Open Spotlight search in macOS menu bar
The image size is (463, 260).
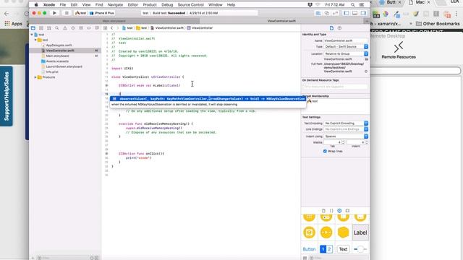coord(353,5)
